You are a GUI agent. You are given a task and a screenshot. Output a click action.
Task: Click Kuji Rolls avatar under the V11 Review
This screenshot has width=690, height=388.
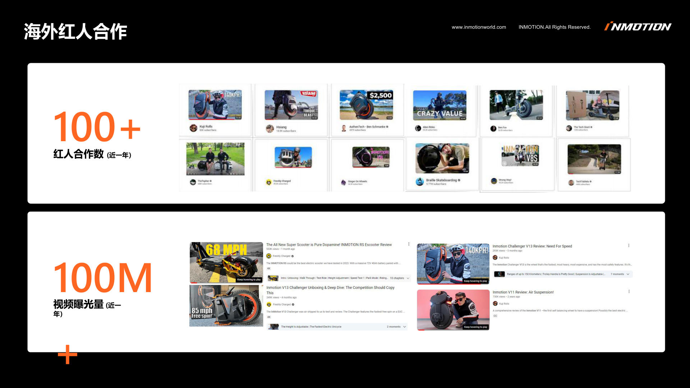[x=495, y=304]
